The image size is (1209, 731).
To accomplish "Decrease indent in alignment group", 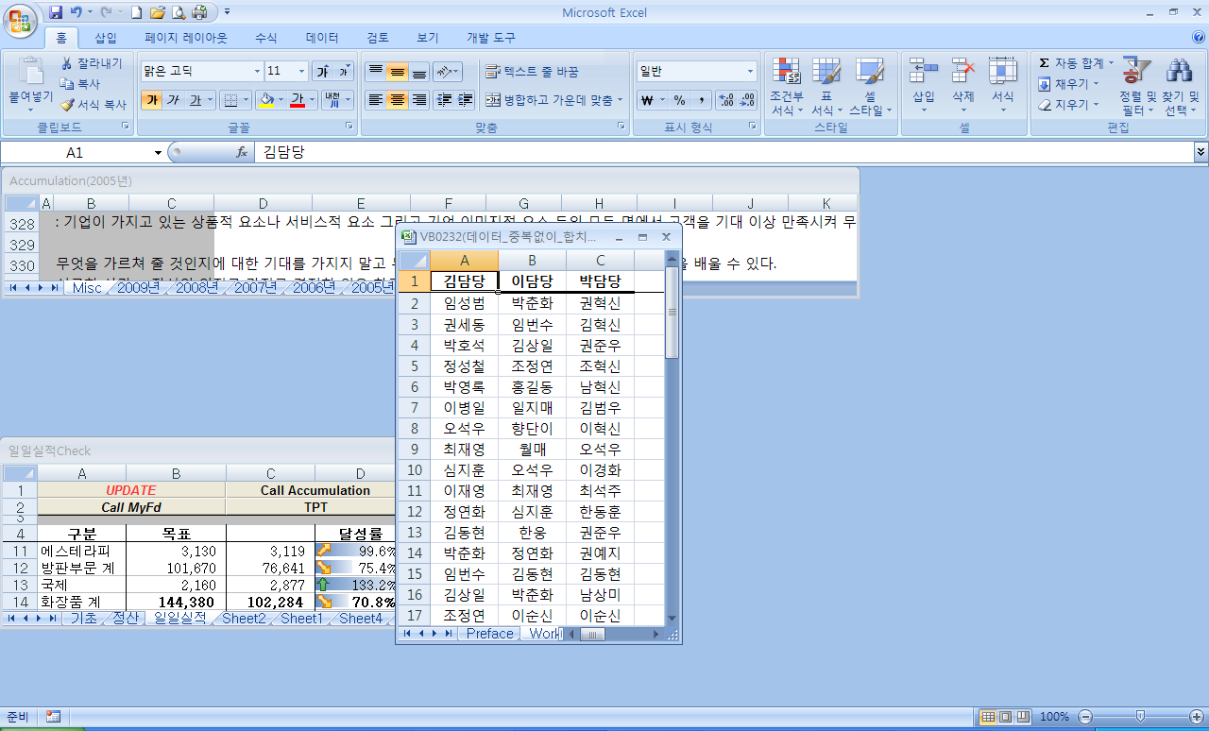I will coord(444,100).
